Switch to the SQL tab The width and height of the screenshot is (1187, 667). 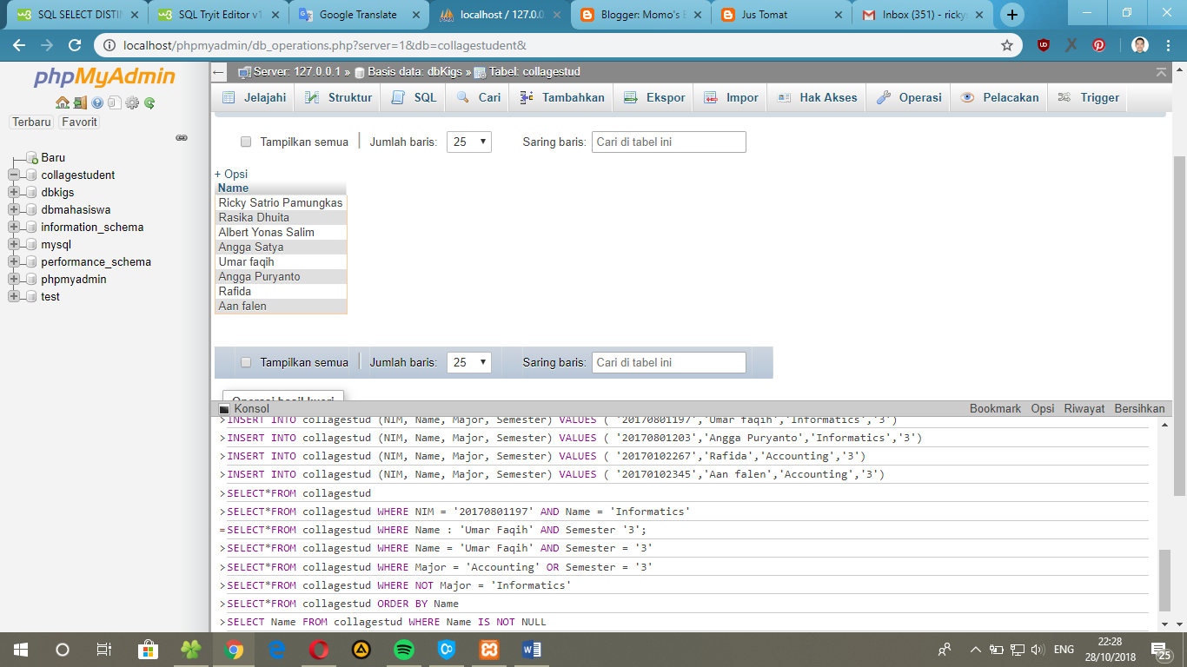pos(412,97)
